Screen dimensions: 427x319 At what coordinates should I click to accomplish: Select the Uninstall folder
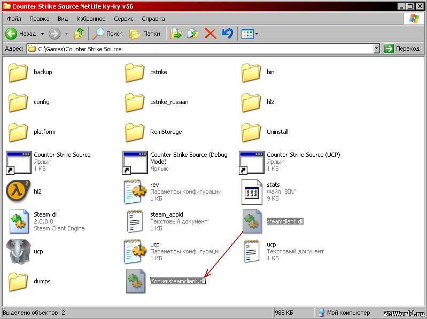(265, 132)
